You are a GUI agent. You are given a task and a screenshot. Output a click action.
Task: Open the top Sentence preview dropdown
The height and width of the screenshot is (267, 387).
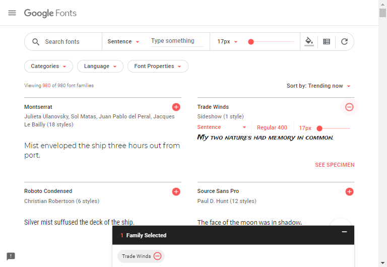123,41
